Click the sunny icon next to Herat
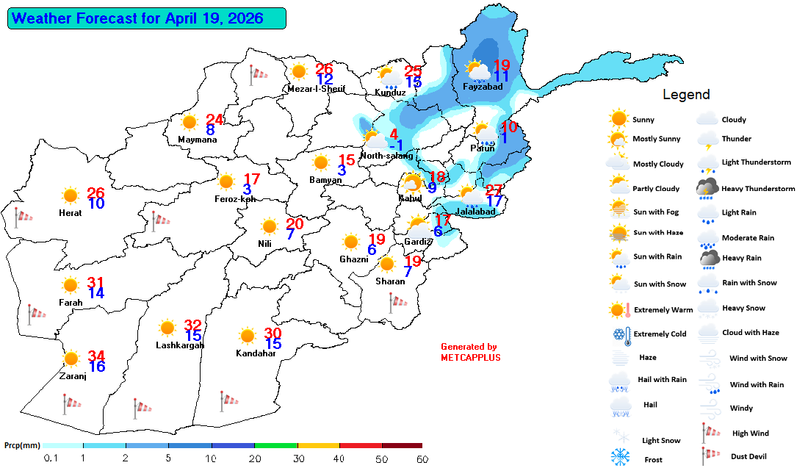Image resolution: width=808 pixels, height=468 pixels. tap(71, 196)
